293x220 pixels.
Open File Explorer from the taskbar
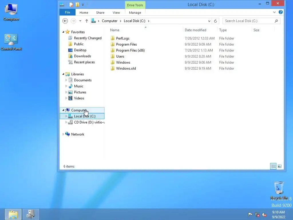[x=13, y=214]
